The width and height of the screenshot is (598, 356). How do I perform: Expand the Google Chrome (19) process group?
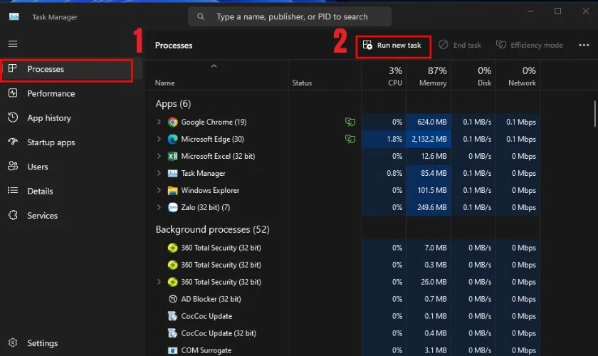tap(159, 122)
